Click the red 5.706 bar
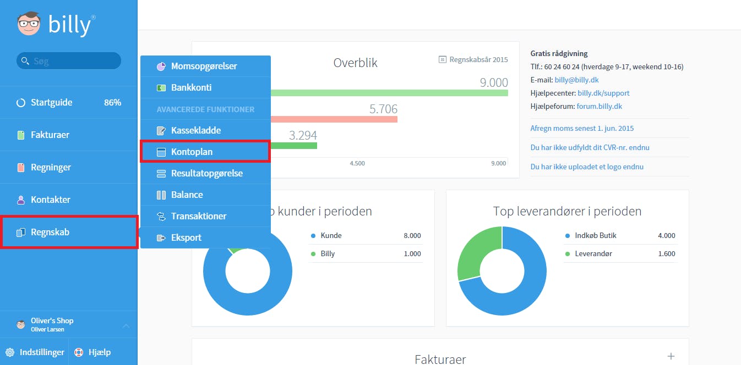The height and width of the screenshot is (365, 741). [334, 119]
